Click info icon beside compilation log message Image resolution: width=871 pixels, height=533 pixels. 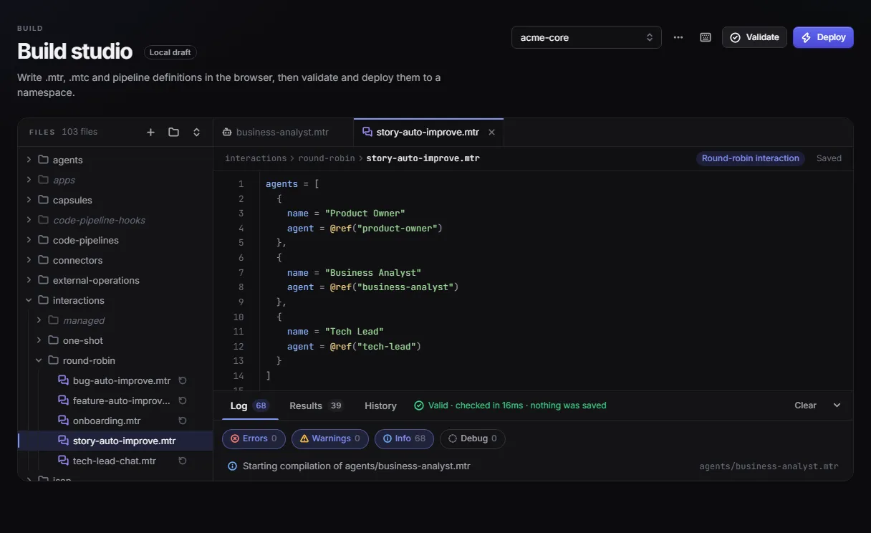click(232, 466)
